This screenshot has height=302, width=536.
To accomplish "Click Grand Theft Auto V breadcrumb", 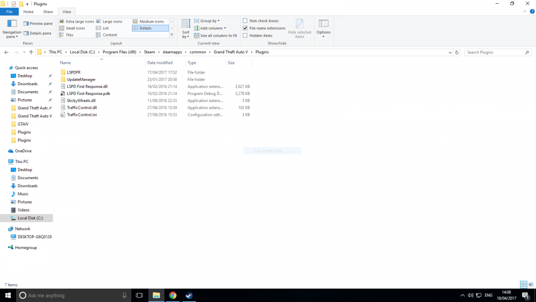I will [x=230, y=52].
